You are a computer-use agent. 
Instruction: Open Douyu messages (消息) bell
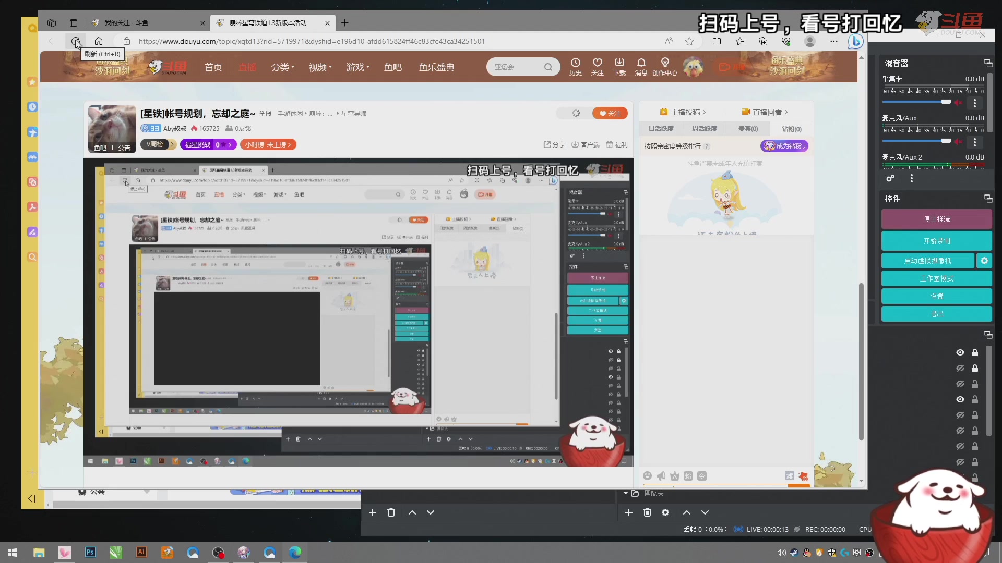(641, 67)
